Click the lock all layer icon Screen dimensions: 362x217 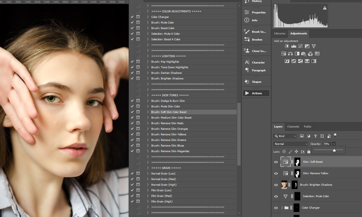click(309, 152)
